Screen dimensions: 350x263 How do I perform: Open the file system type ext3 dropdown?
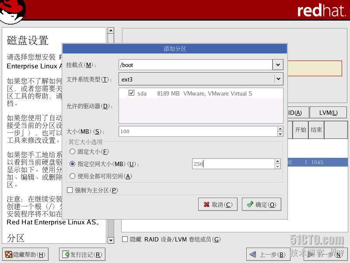201,79
